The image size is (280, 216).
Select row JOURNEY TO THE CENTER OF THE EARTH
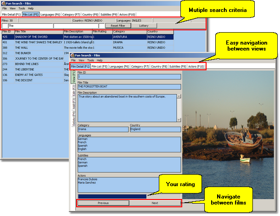pos(36,58)
